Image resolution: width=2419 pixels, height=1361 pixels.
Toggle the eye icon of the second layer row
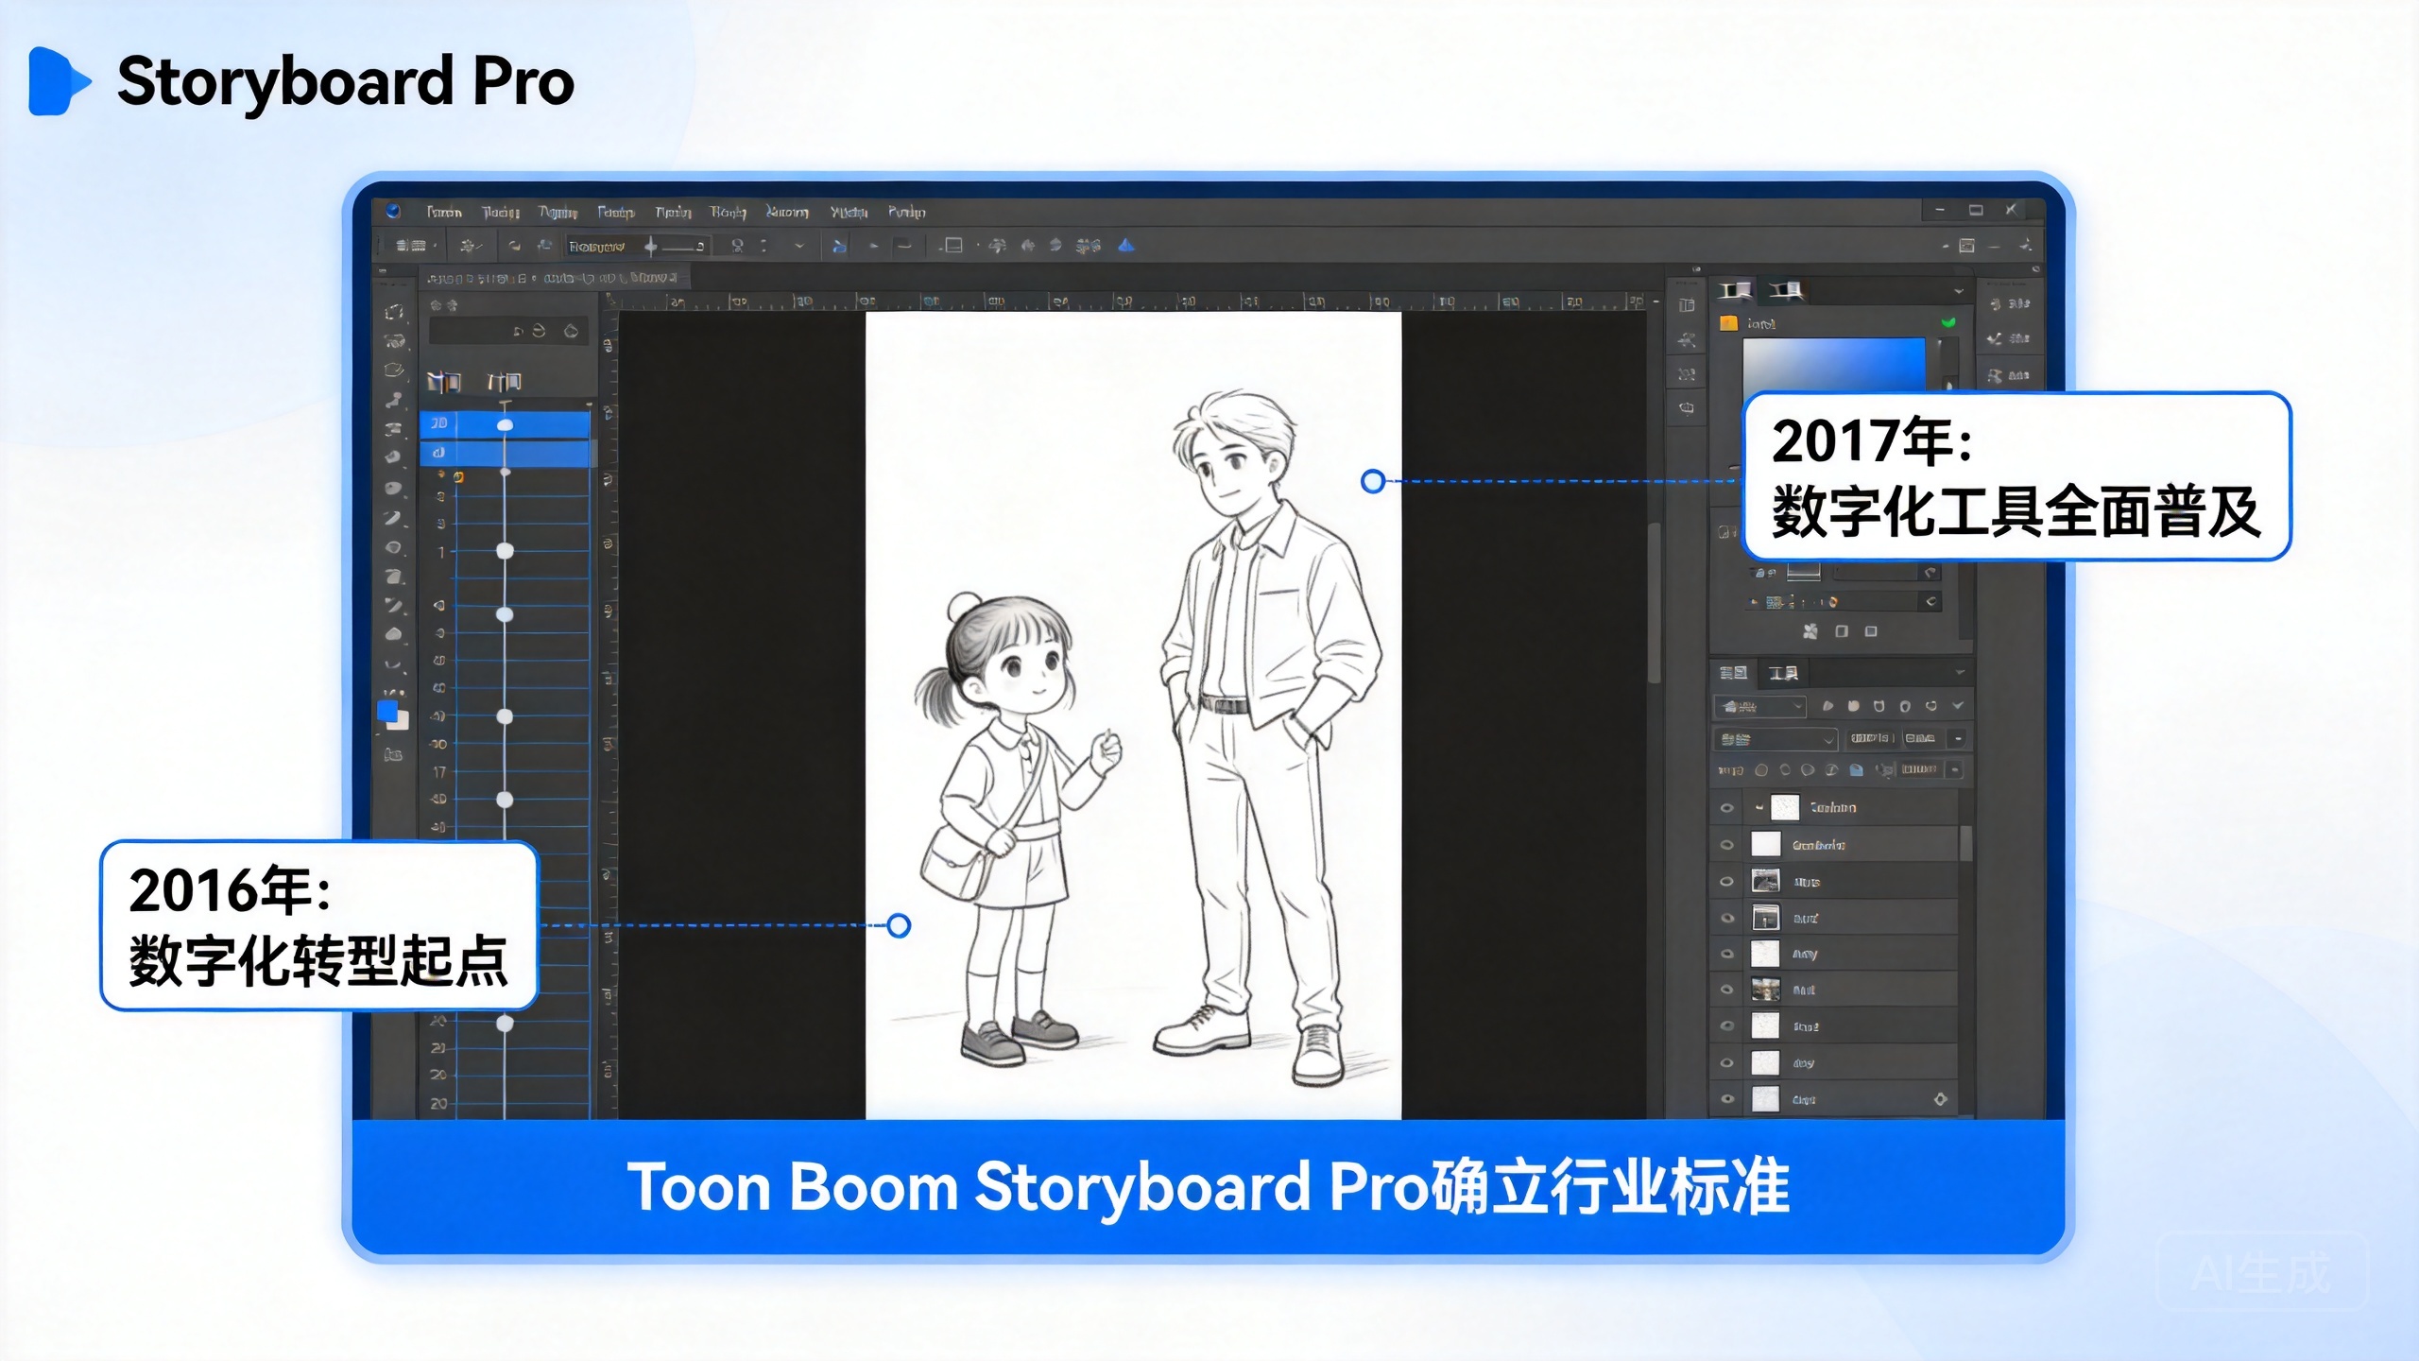coord(1726,845)
